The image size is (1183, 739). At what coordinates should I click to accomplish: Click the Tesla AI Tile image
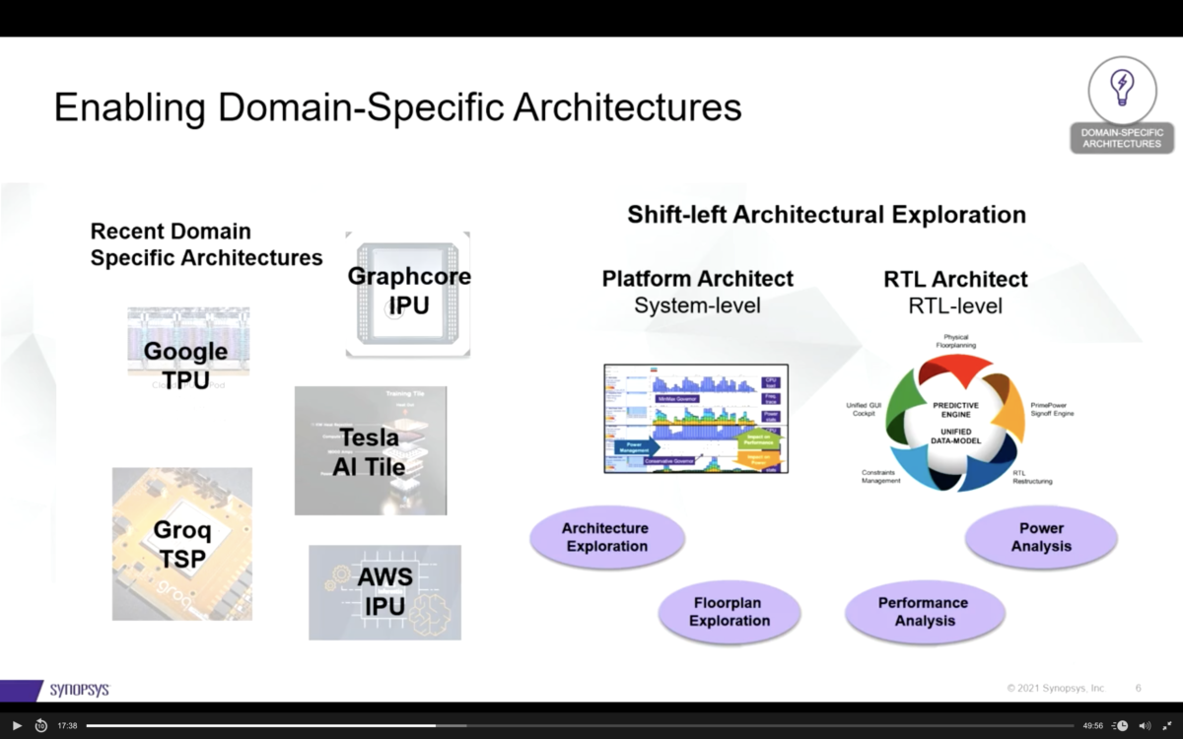pos(370,450)
